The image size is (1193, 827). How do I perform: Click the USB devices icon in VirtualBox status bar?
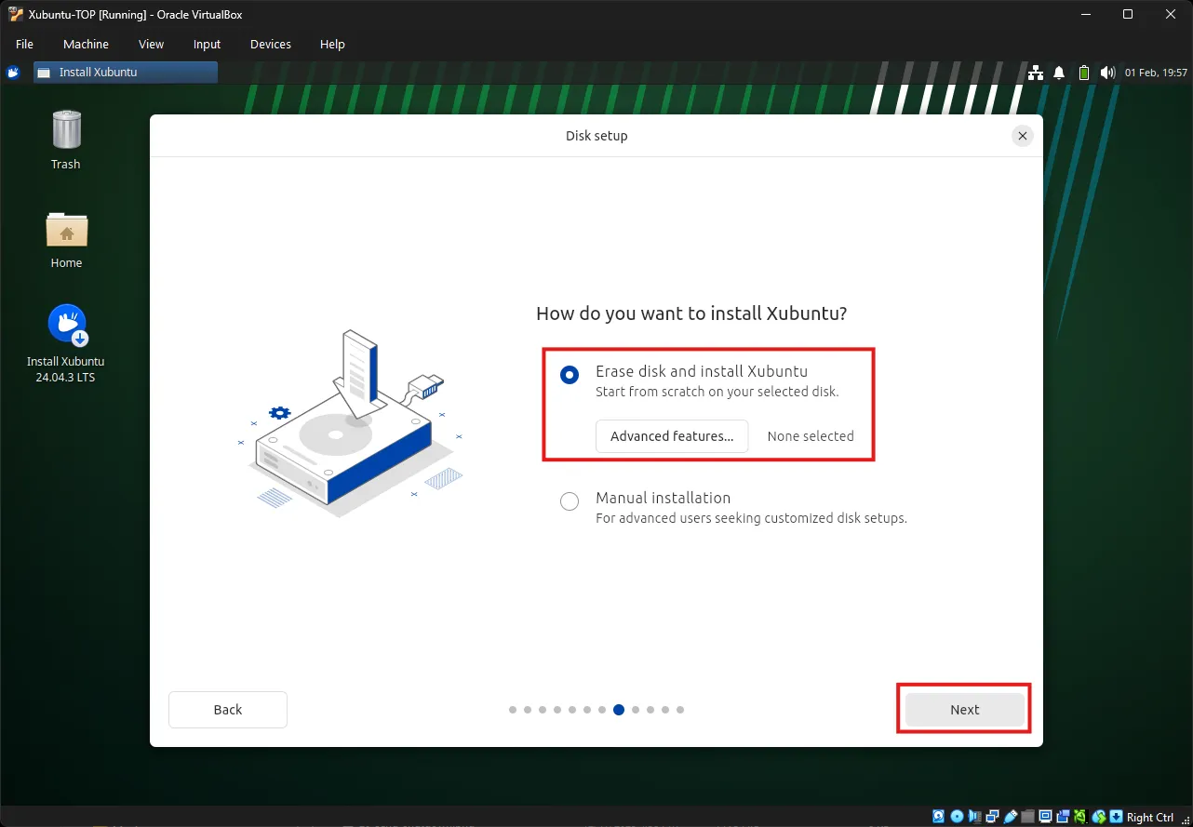pyautogui.click(x=1010, y=816)
